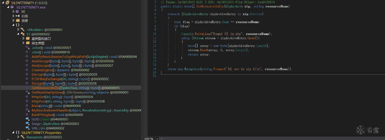Collapse the ST @02000002 class node
The image size is (385, 140).
click(18, 34)
